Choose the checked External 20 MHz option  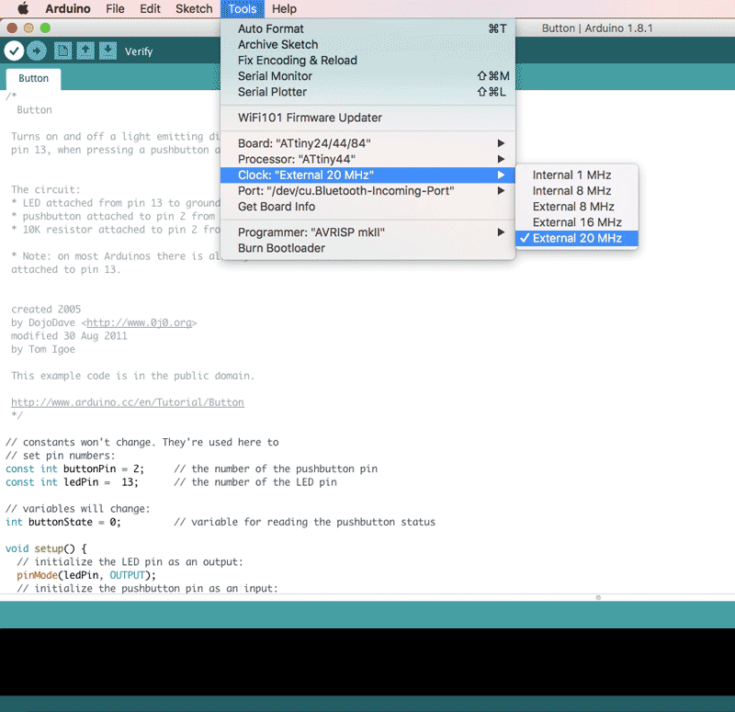[577, 238]
